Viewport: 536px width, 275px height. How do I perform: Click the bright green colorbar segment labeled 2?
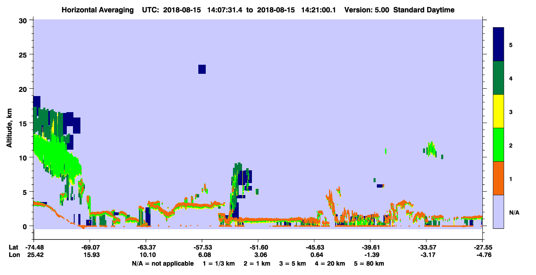(499, 145)
